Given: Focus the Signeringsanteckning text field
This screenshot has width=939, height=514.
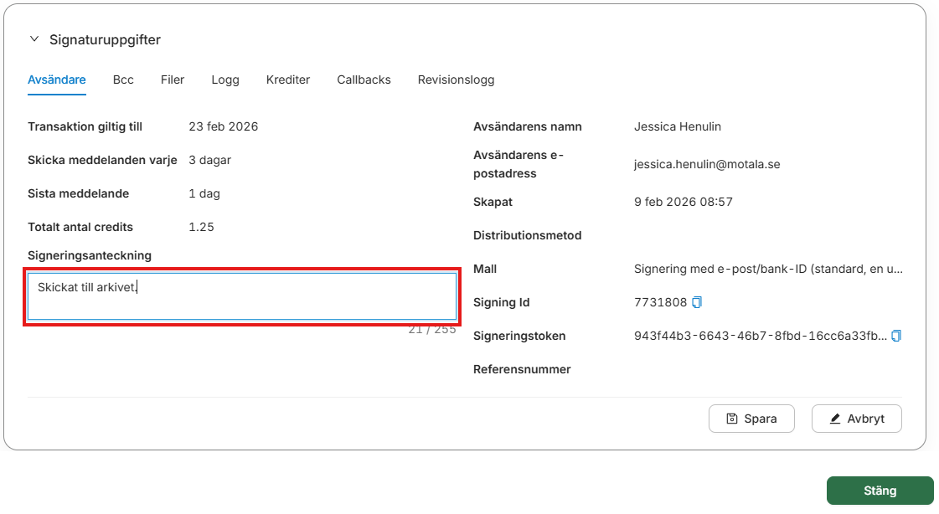Looking at the screenshot, I should click(242, 297).
